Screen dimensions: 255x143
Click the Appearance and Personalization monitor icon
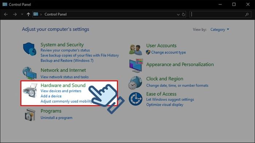[136, 65]
